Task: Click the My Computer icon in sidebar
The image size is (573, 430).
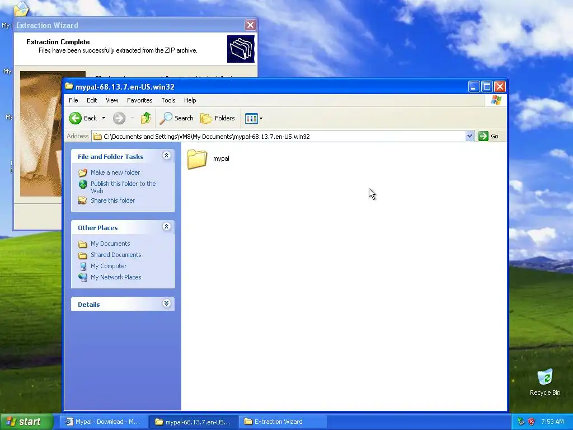Action: click(83, 266)
